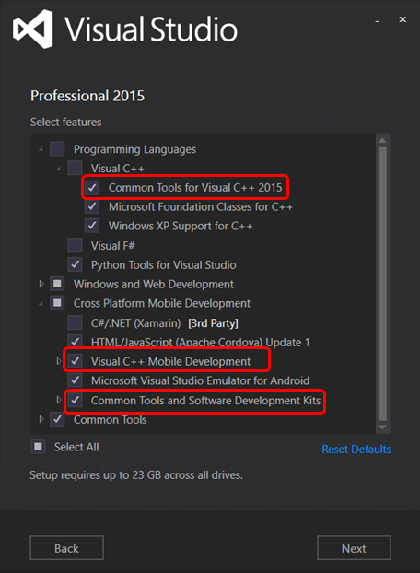The height and width of the screenshot is (573, 420).
Task: Uncheck the top-level Common Tools checkbox
Action: point(57,419)
